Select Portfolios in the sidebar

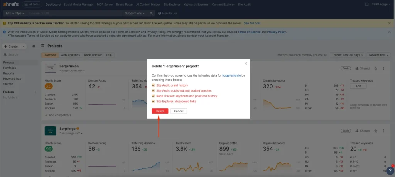click(10, 68)
